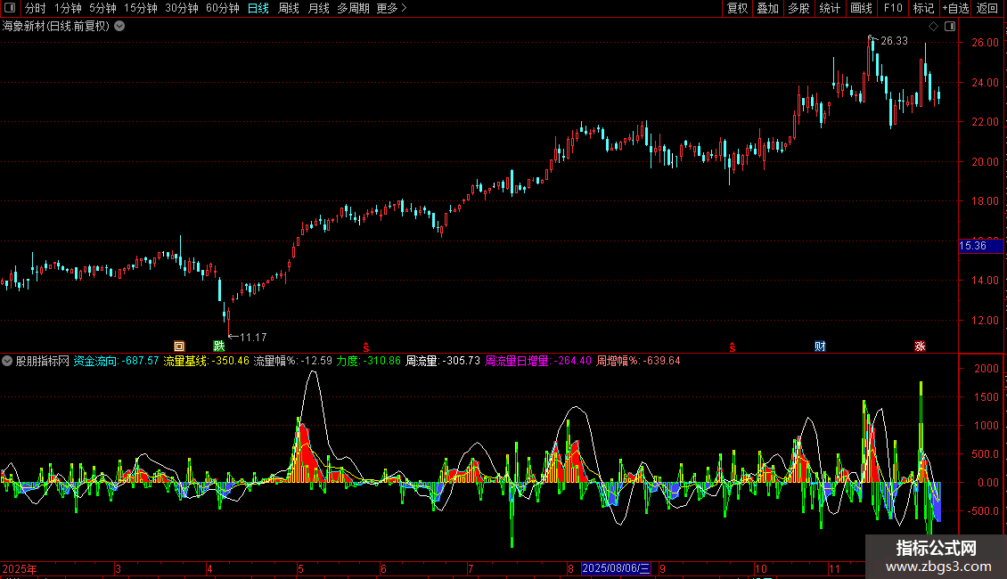Click the 26.33 high price annotation
This screenshot has height=579, width=1007.
[894, 40]
